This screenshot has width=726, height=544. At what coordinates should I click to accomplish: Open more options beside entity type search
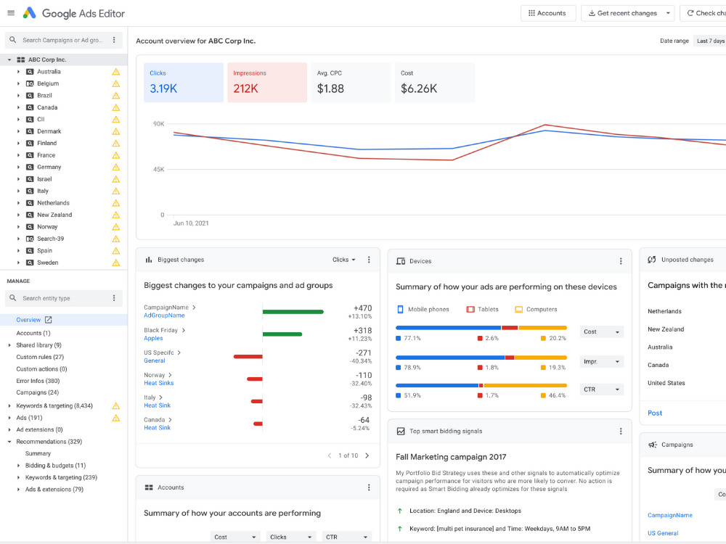[114, 298]
